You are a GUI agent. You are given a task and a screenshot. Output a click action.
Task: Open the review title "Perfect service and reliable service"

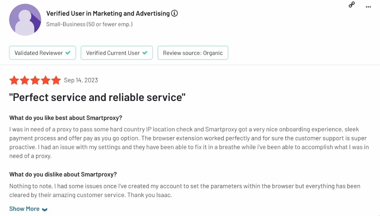coord(97,97)
